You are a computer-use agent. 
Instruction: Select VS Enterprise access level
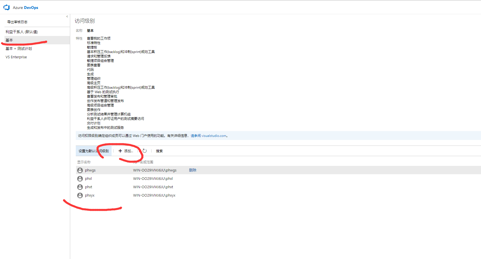[16, 57]
